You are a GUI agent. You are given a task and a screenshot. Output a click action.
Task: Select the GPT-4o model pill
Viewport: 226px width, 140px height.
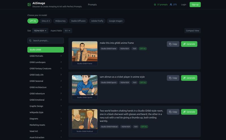pyautogui.click(x=33, y=21)
